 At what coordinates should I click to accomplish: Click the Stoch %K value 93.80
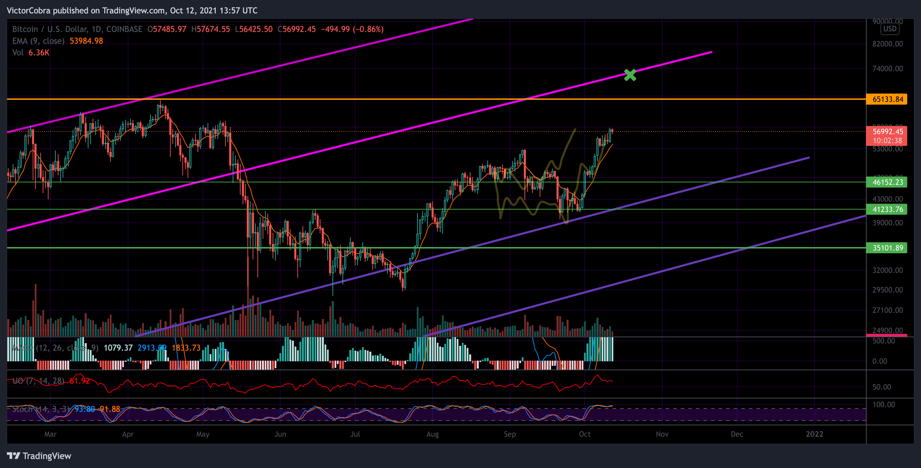pyautogui.click(x=85, y=409)
